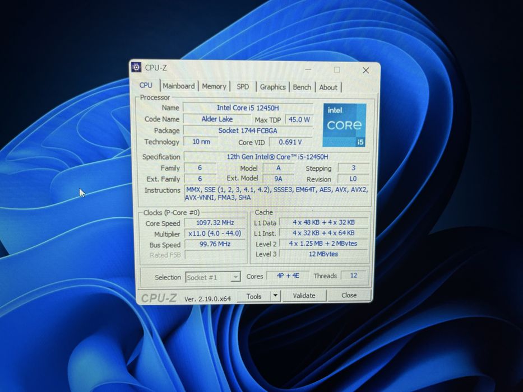Select the CPU tab
This screenshot has height=392, width=523.
pos(146,85)
